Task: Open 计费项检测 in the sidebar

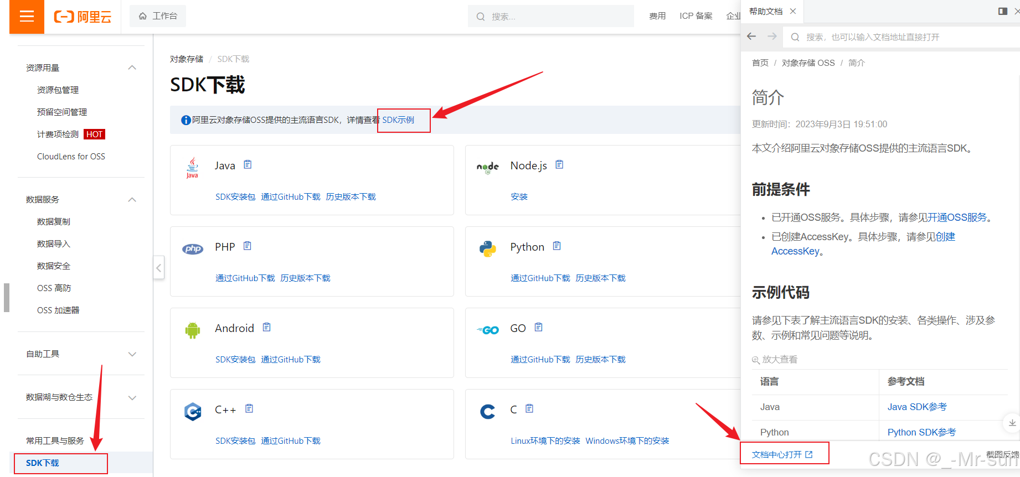Action: click(x=58, y=134)
